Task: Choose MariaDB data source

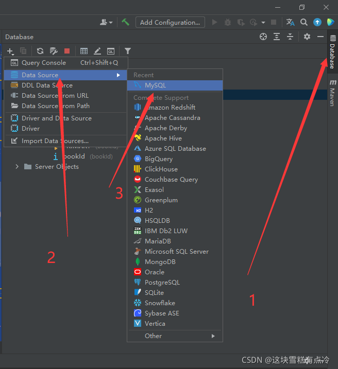Action: [x=175, y=241]
